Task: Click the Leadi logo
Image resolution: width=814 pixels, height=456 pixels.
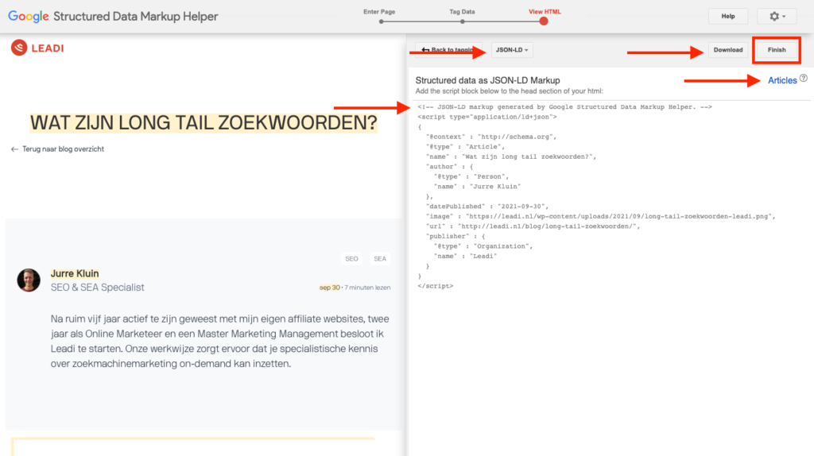Action: (37, 48)
